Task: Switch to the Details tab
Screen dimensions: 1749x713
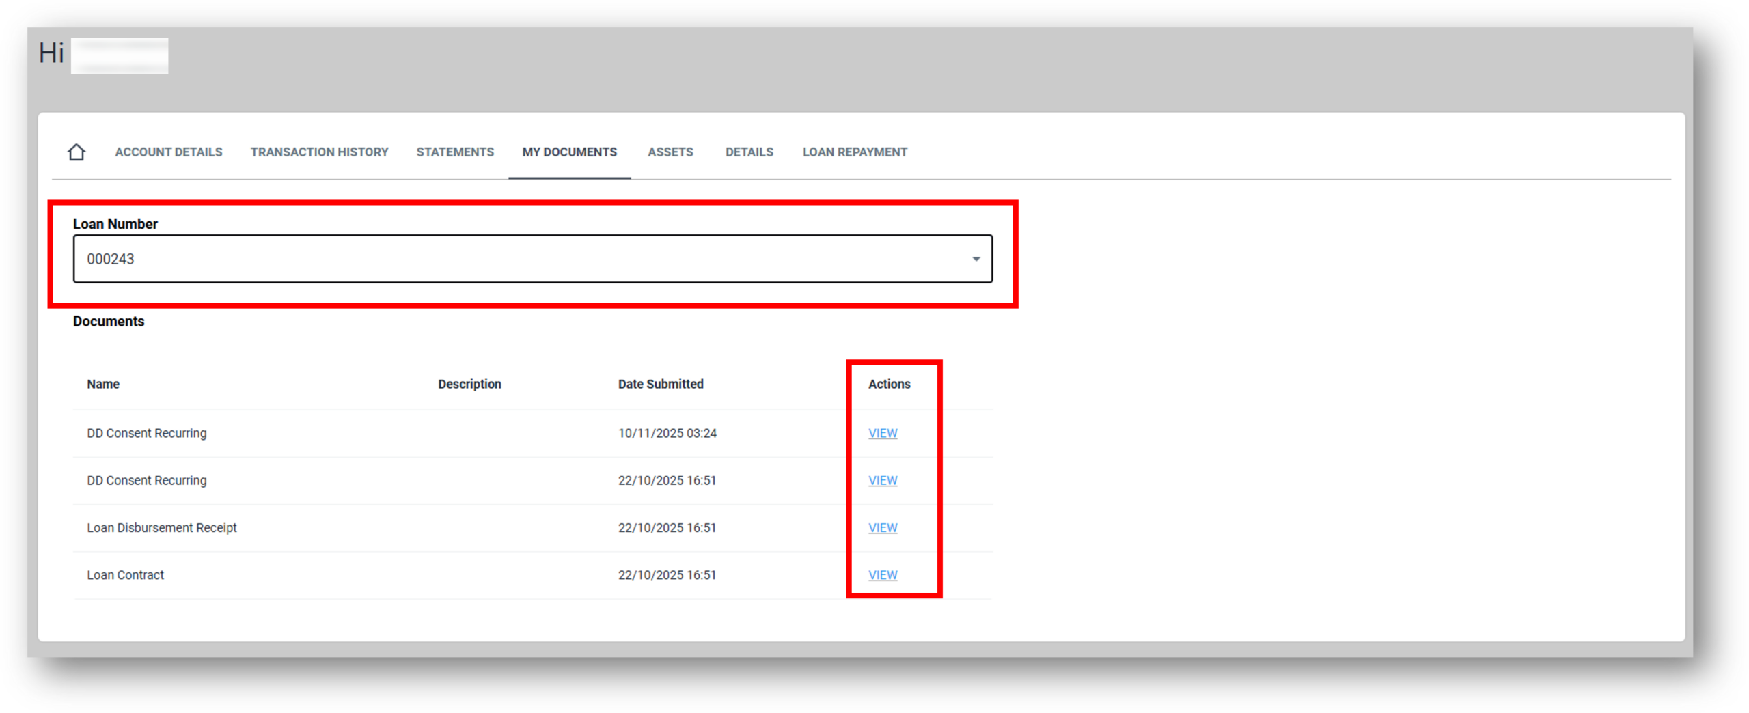Action: (749, 152)
